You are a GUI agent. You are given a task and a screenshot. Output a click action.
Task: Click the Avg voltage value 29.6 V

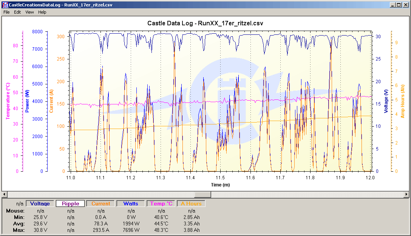pos(40,224)
